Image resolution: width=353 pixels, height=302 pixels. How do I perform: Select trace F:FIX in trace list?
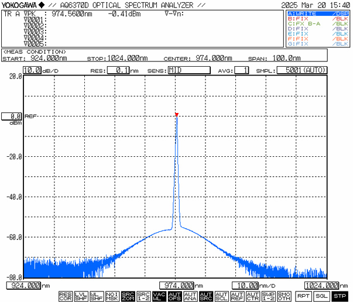pyautogui.click(x=318, y=39)
